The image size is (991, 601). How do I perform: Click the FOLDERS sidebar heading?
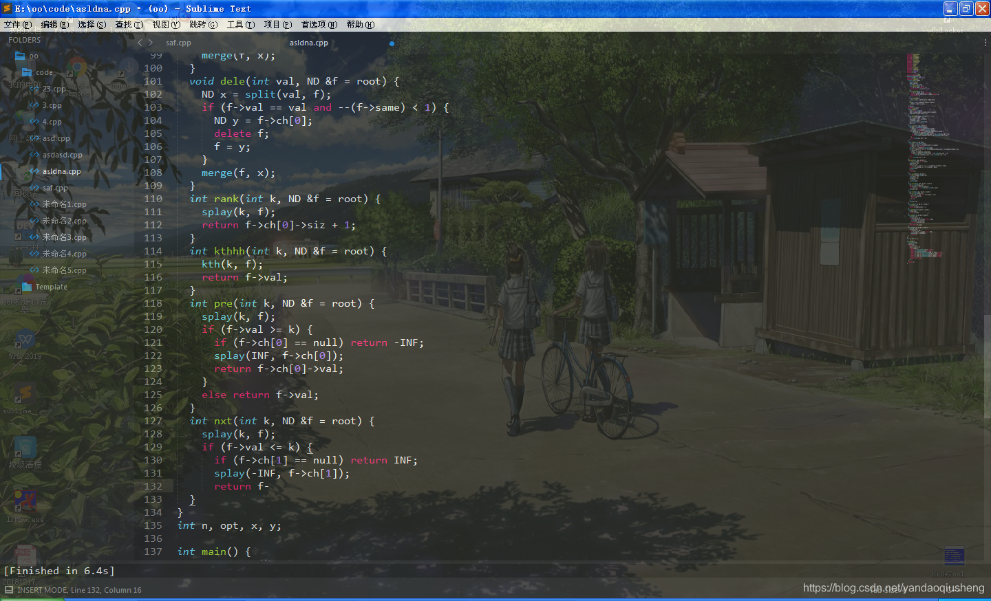24,40
